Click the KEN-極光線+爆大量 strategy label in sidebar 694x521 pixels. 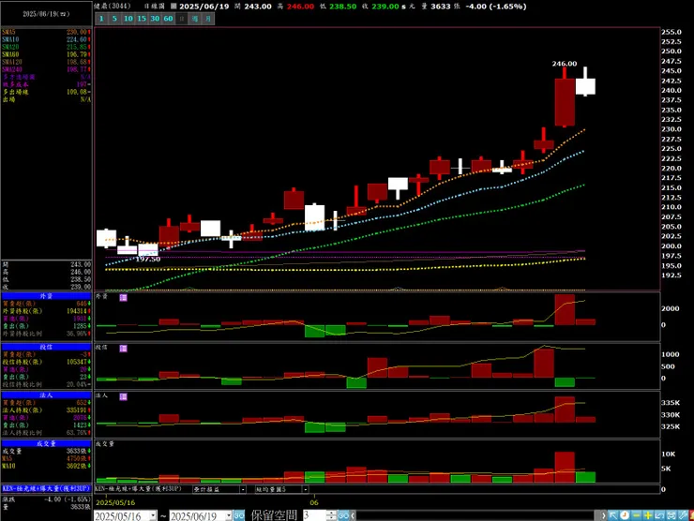click(x=46, y=489)
